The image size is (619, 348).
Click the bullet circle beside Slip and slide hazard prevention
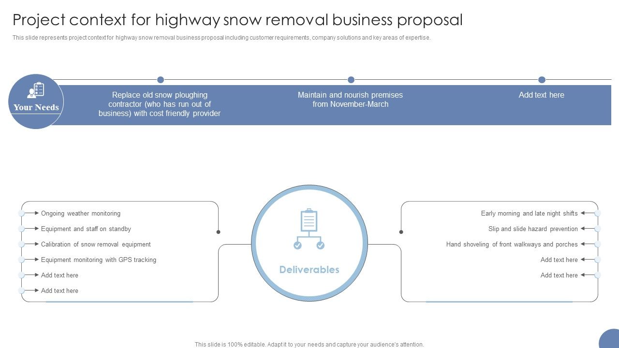pos(598,229)
